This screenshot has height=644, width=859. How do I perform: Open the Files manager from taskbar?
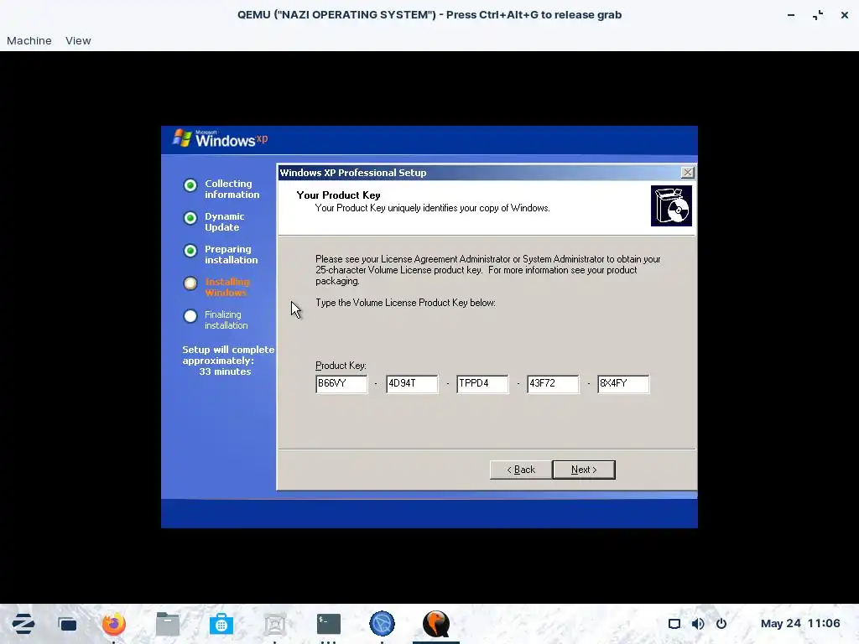pos(168,624)
